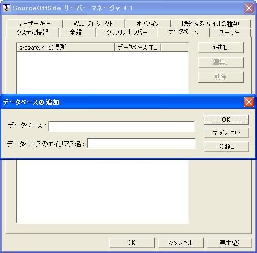
Task: Select the データベース tab
Action: point(183,32)
